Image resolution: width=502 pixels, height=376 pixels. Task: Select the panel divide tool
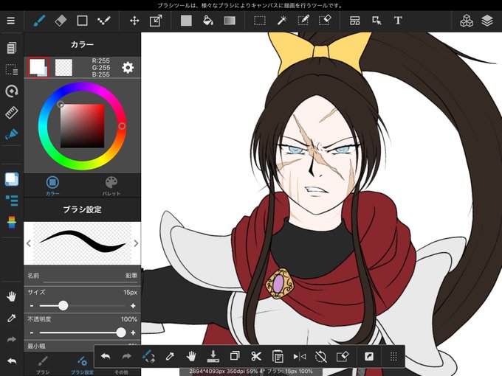tap(355, 21)
